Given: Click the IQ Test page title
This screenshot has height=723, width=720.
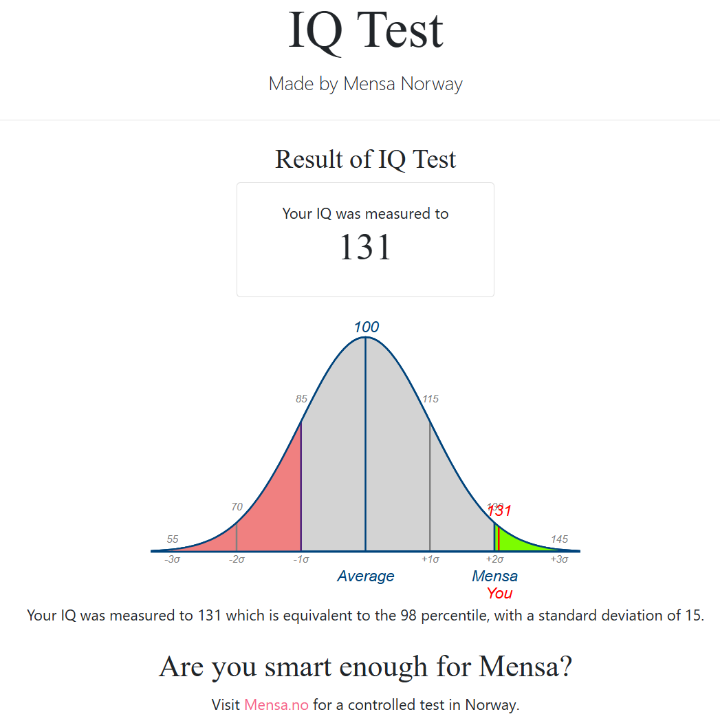Looking at the screenshot, I should coord(366,31).
